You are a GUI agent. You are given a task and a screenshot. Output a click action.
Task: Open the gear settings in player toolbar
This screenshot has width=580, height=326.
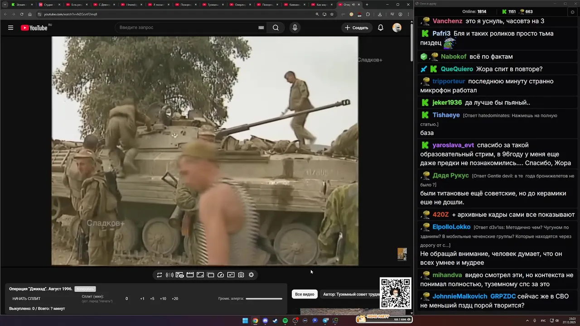coord(251,275)
